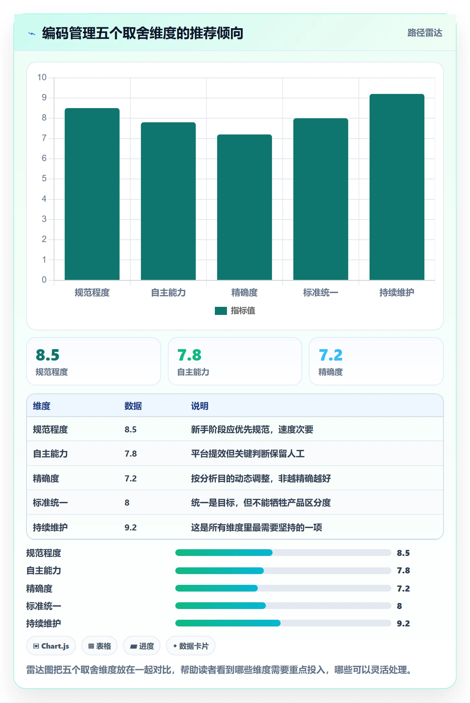Click 按分析目的动态调整，非越精确越好 description
Screen dimensions: 470x703
tap(261, 478)
